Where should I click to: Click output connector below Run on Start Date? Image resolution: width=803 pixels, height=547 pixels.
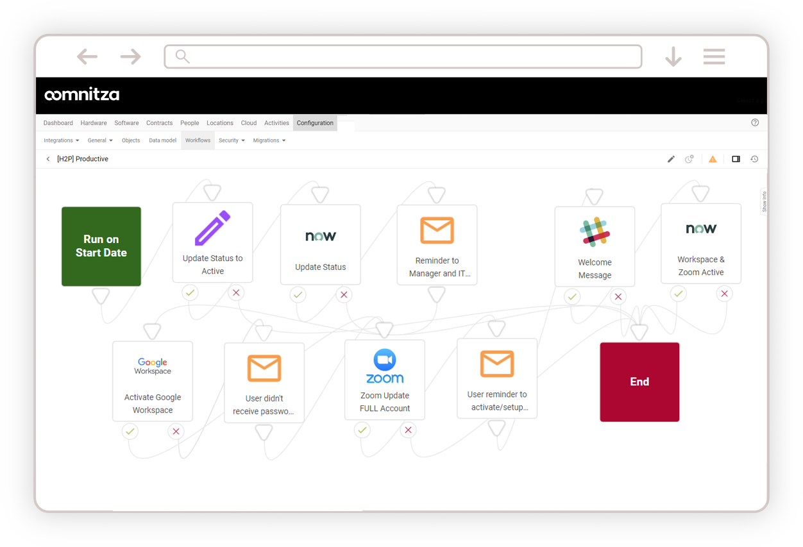coord(101,295)
